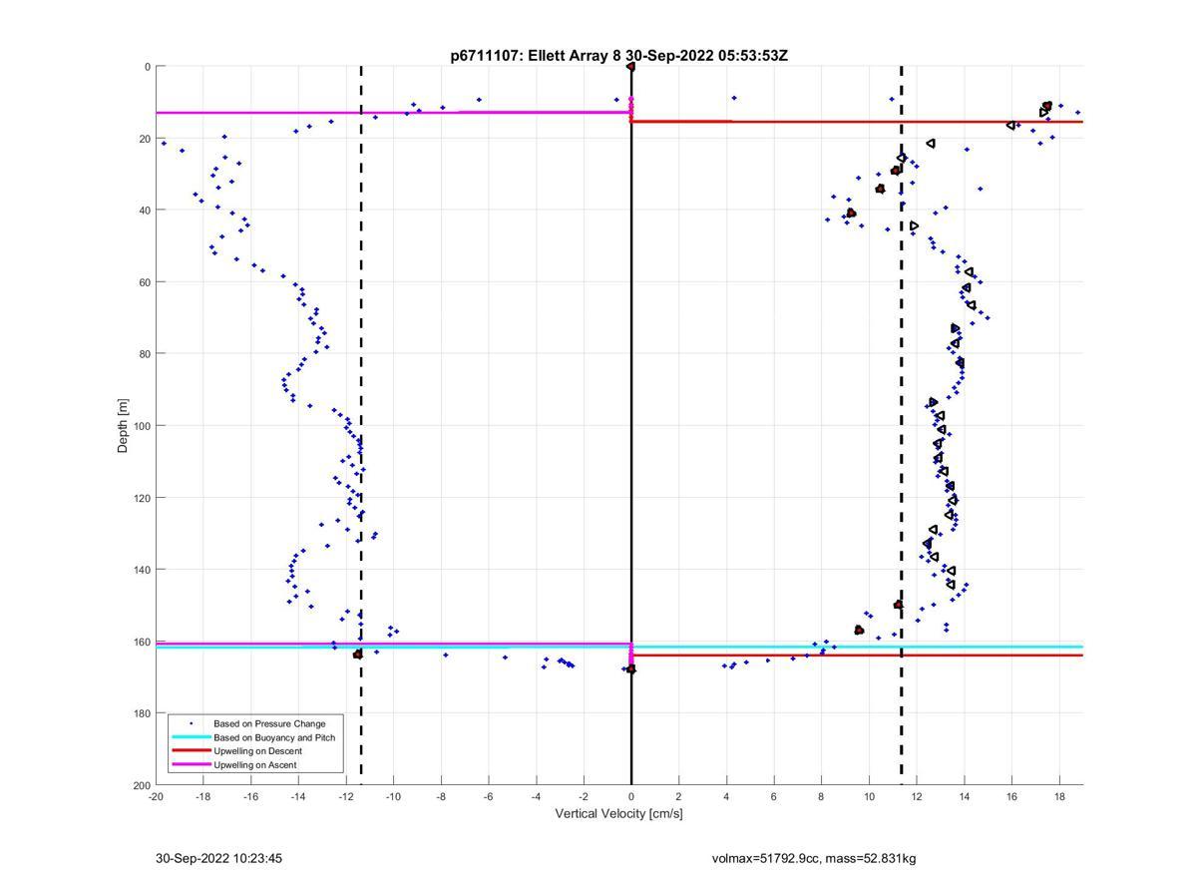Click the x-axis tick label '-20'
The image size is (1197, 883).
click(x=156, y=797)
